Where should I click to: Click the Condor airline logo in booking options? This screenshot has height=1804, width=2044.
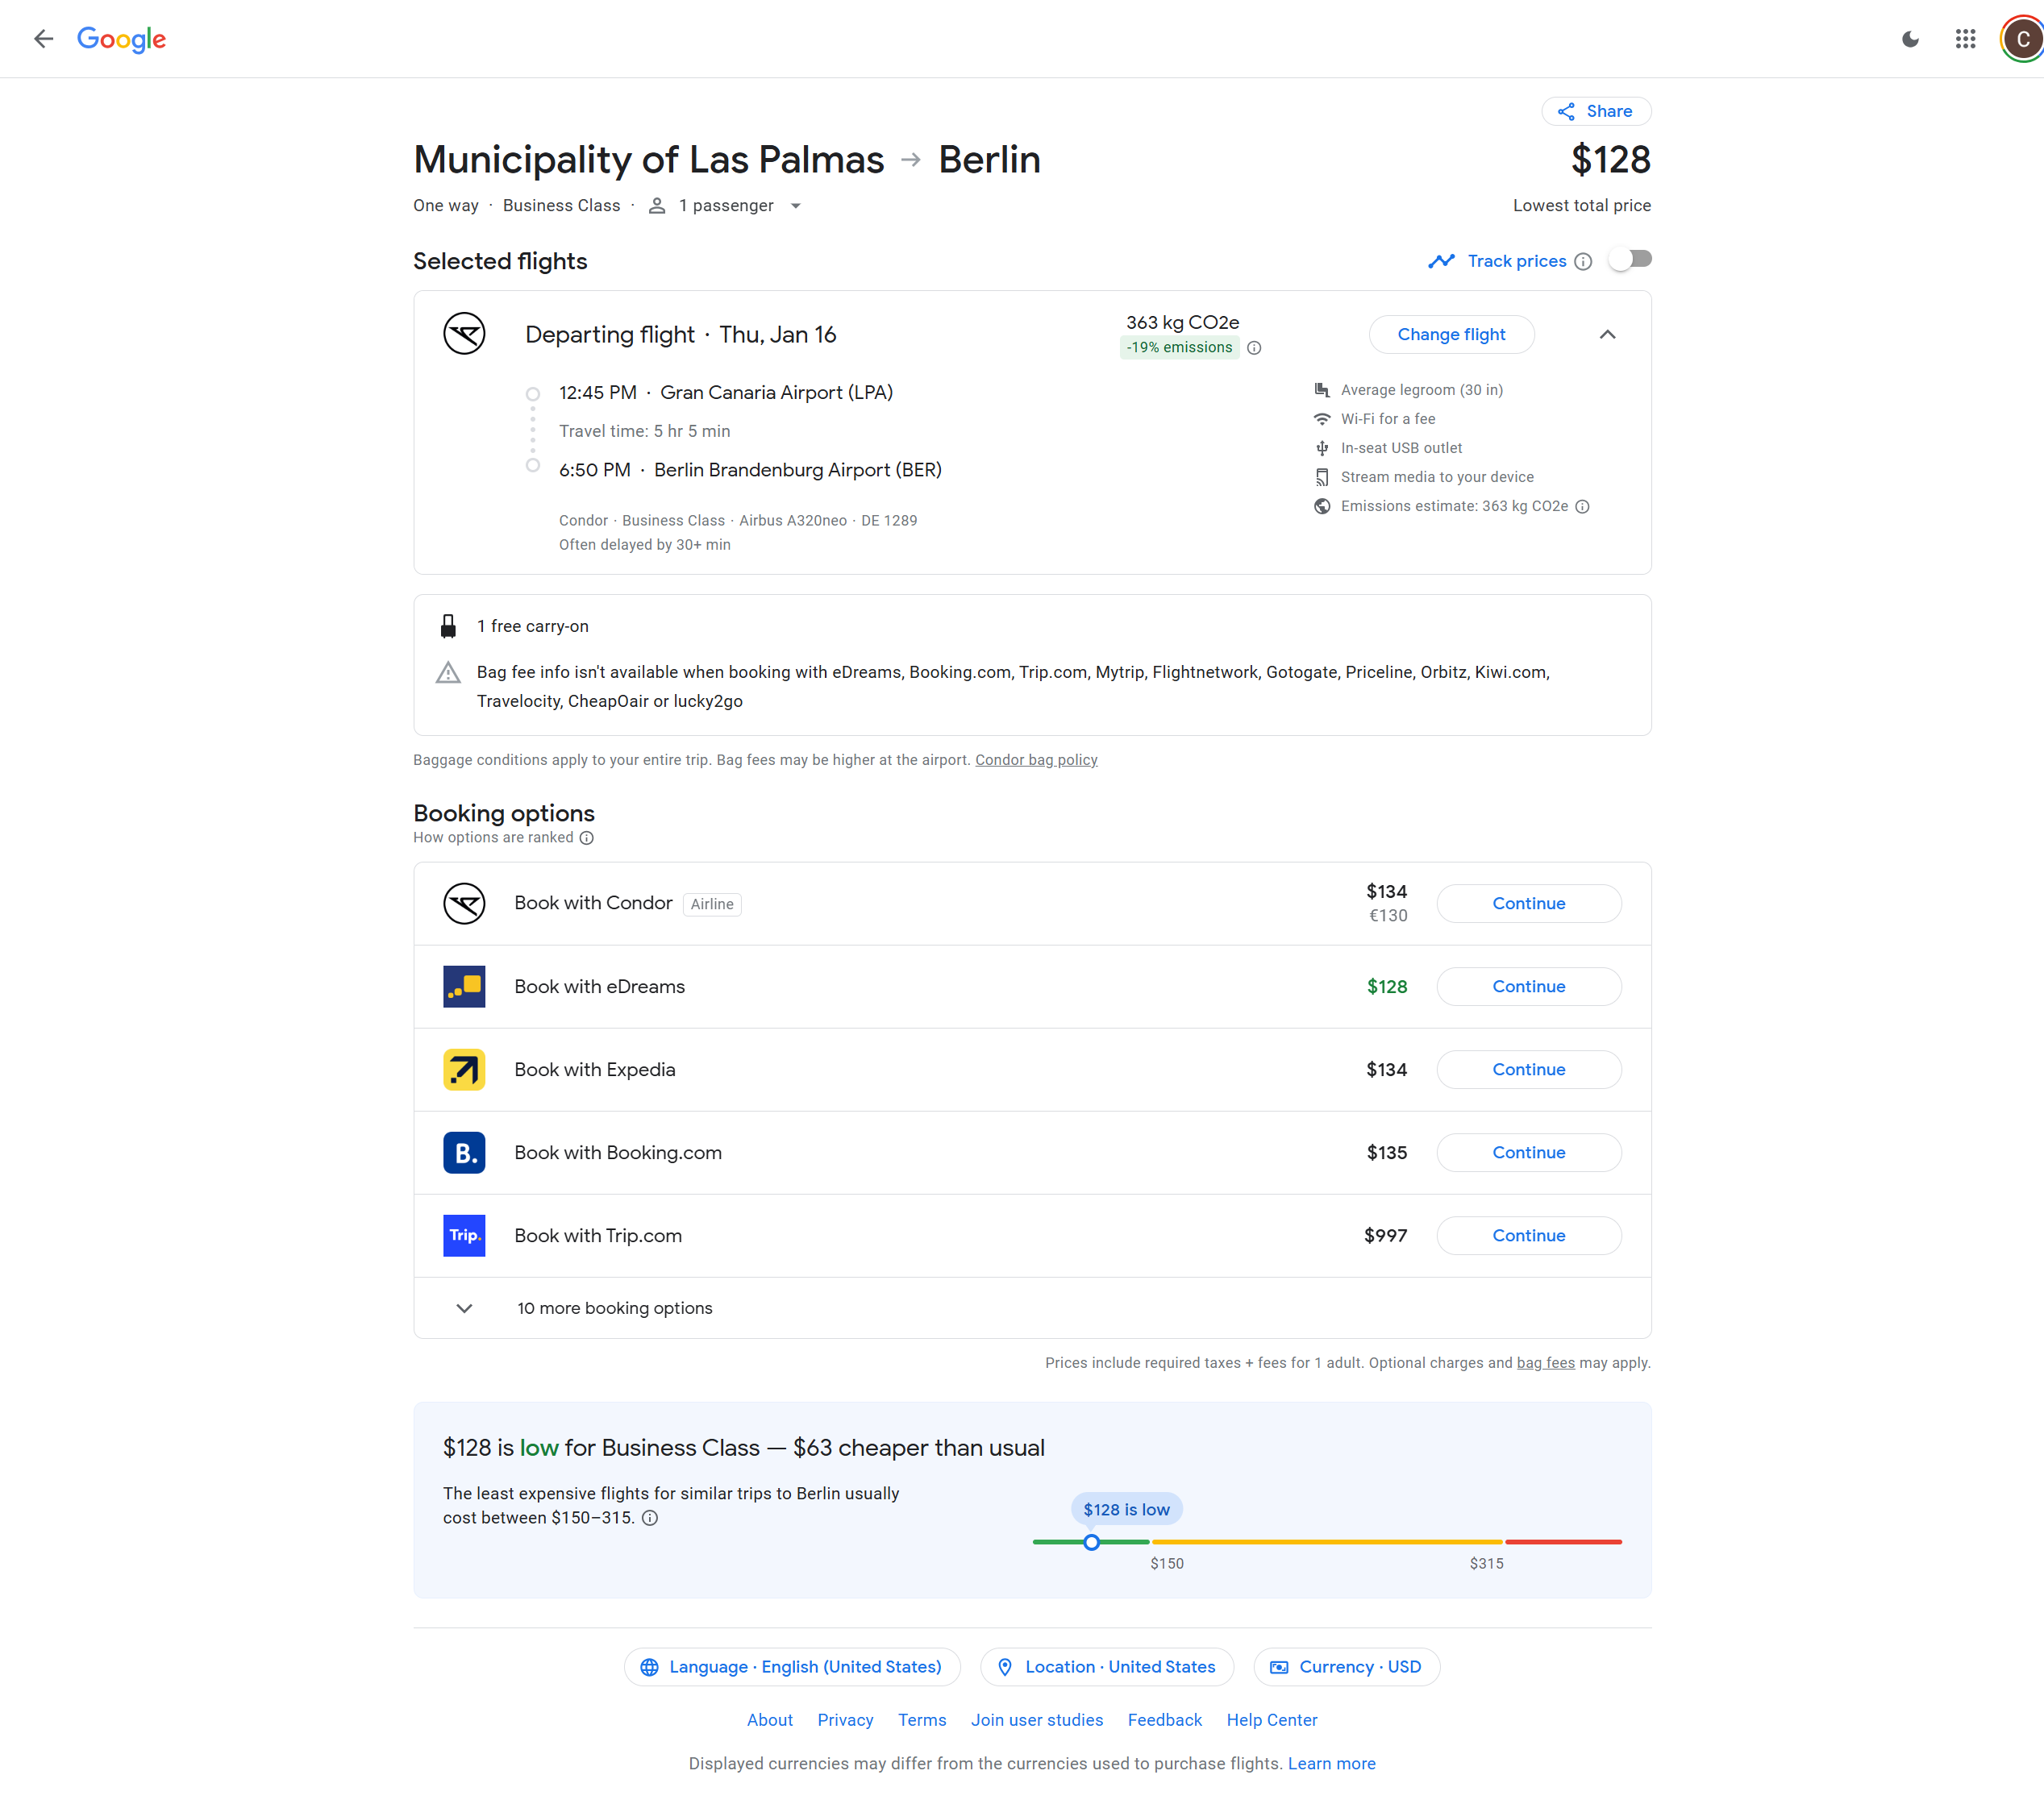(464, 904)
